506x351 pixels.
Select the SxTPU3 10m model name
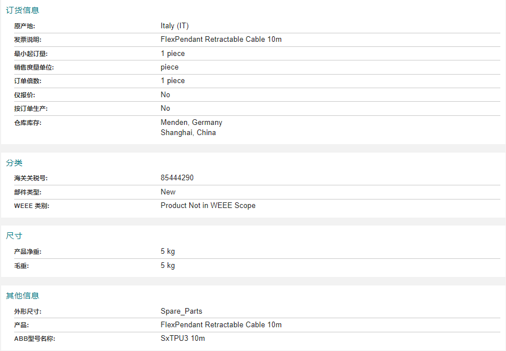tap(182, 338)
